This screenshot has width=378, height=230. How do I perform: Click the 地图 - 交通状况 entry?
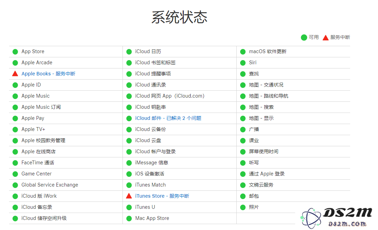click(266, 85)
